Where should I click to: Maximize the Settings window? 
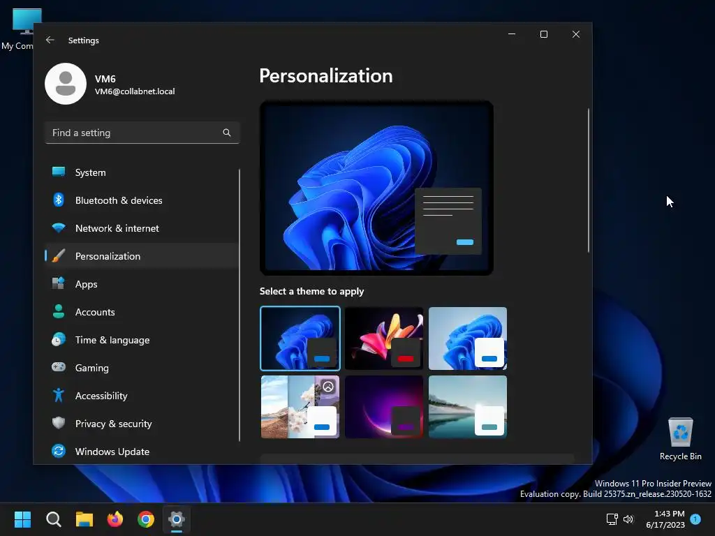click(x=543, y=34)
